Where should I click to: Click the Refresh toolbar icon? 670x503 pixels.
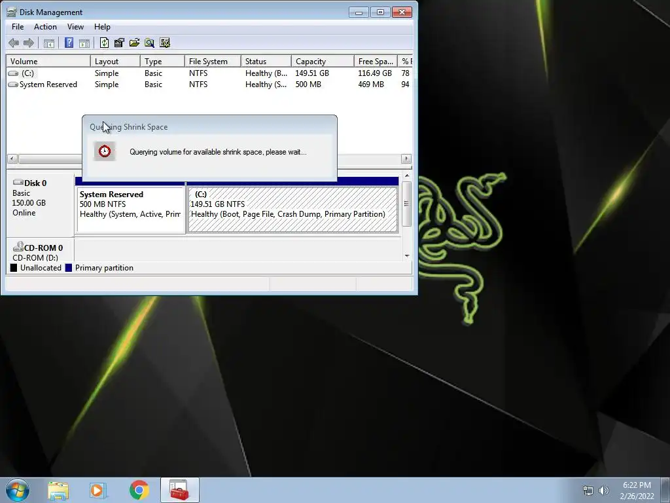(104, 43)
